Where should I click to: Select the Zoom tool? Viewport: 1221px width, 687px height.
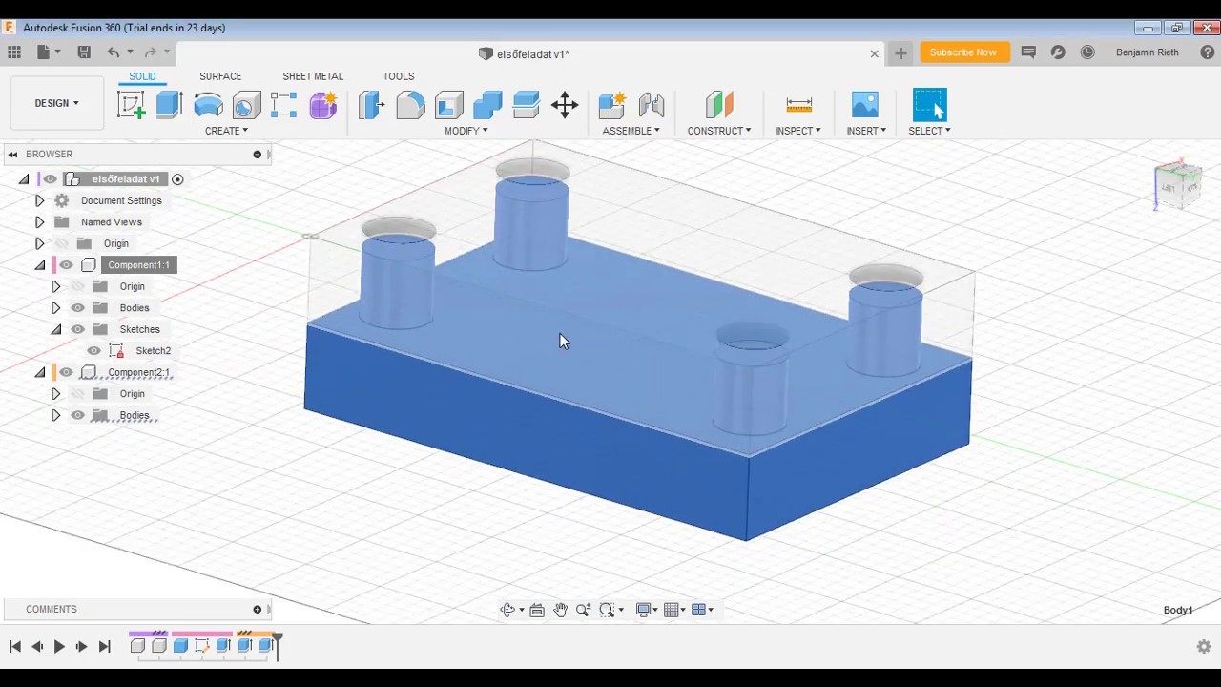[583, 610]
